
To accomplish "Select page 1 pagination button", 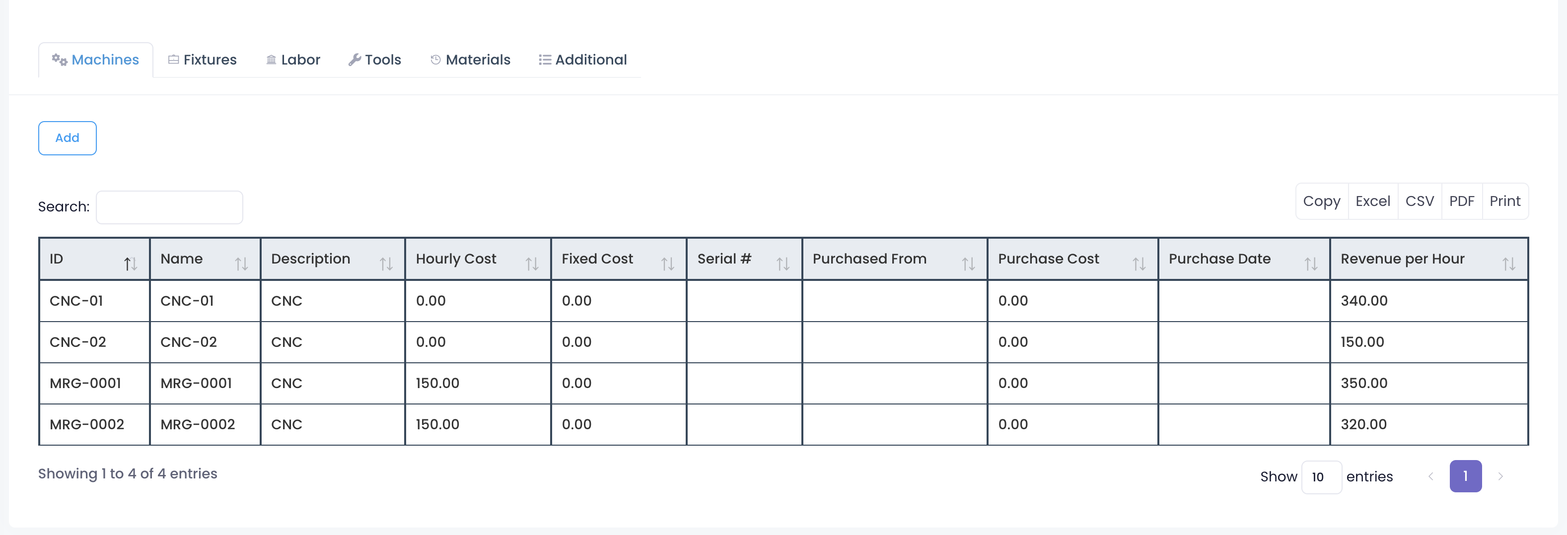I will tap(1465, 476).
